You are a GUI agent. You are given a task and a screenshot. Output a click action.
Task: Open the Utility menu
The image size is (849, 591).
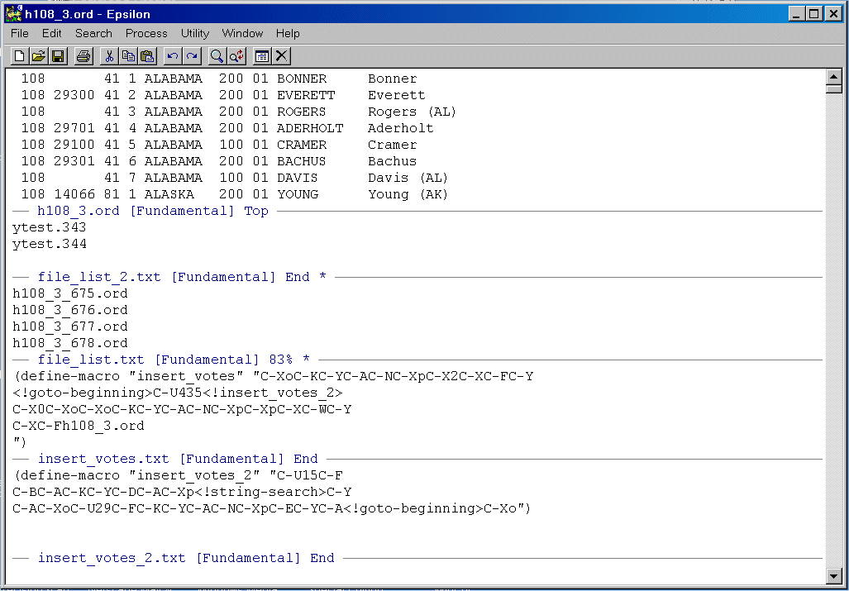(195, 33)
